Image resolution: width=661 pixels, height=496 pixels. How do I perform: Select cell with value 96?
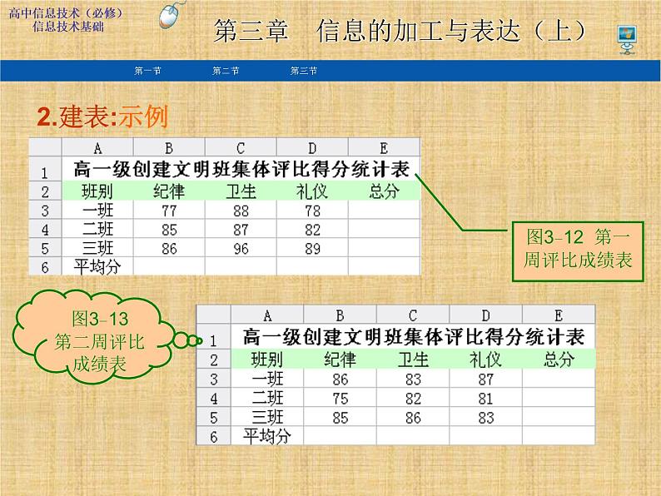click(x=241, y=248)
